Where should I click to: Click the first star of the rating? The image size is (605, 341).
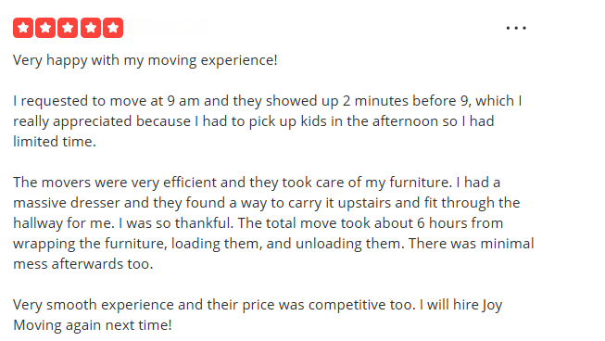(23, 28)
